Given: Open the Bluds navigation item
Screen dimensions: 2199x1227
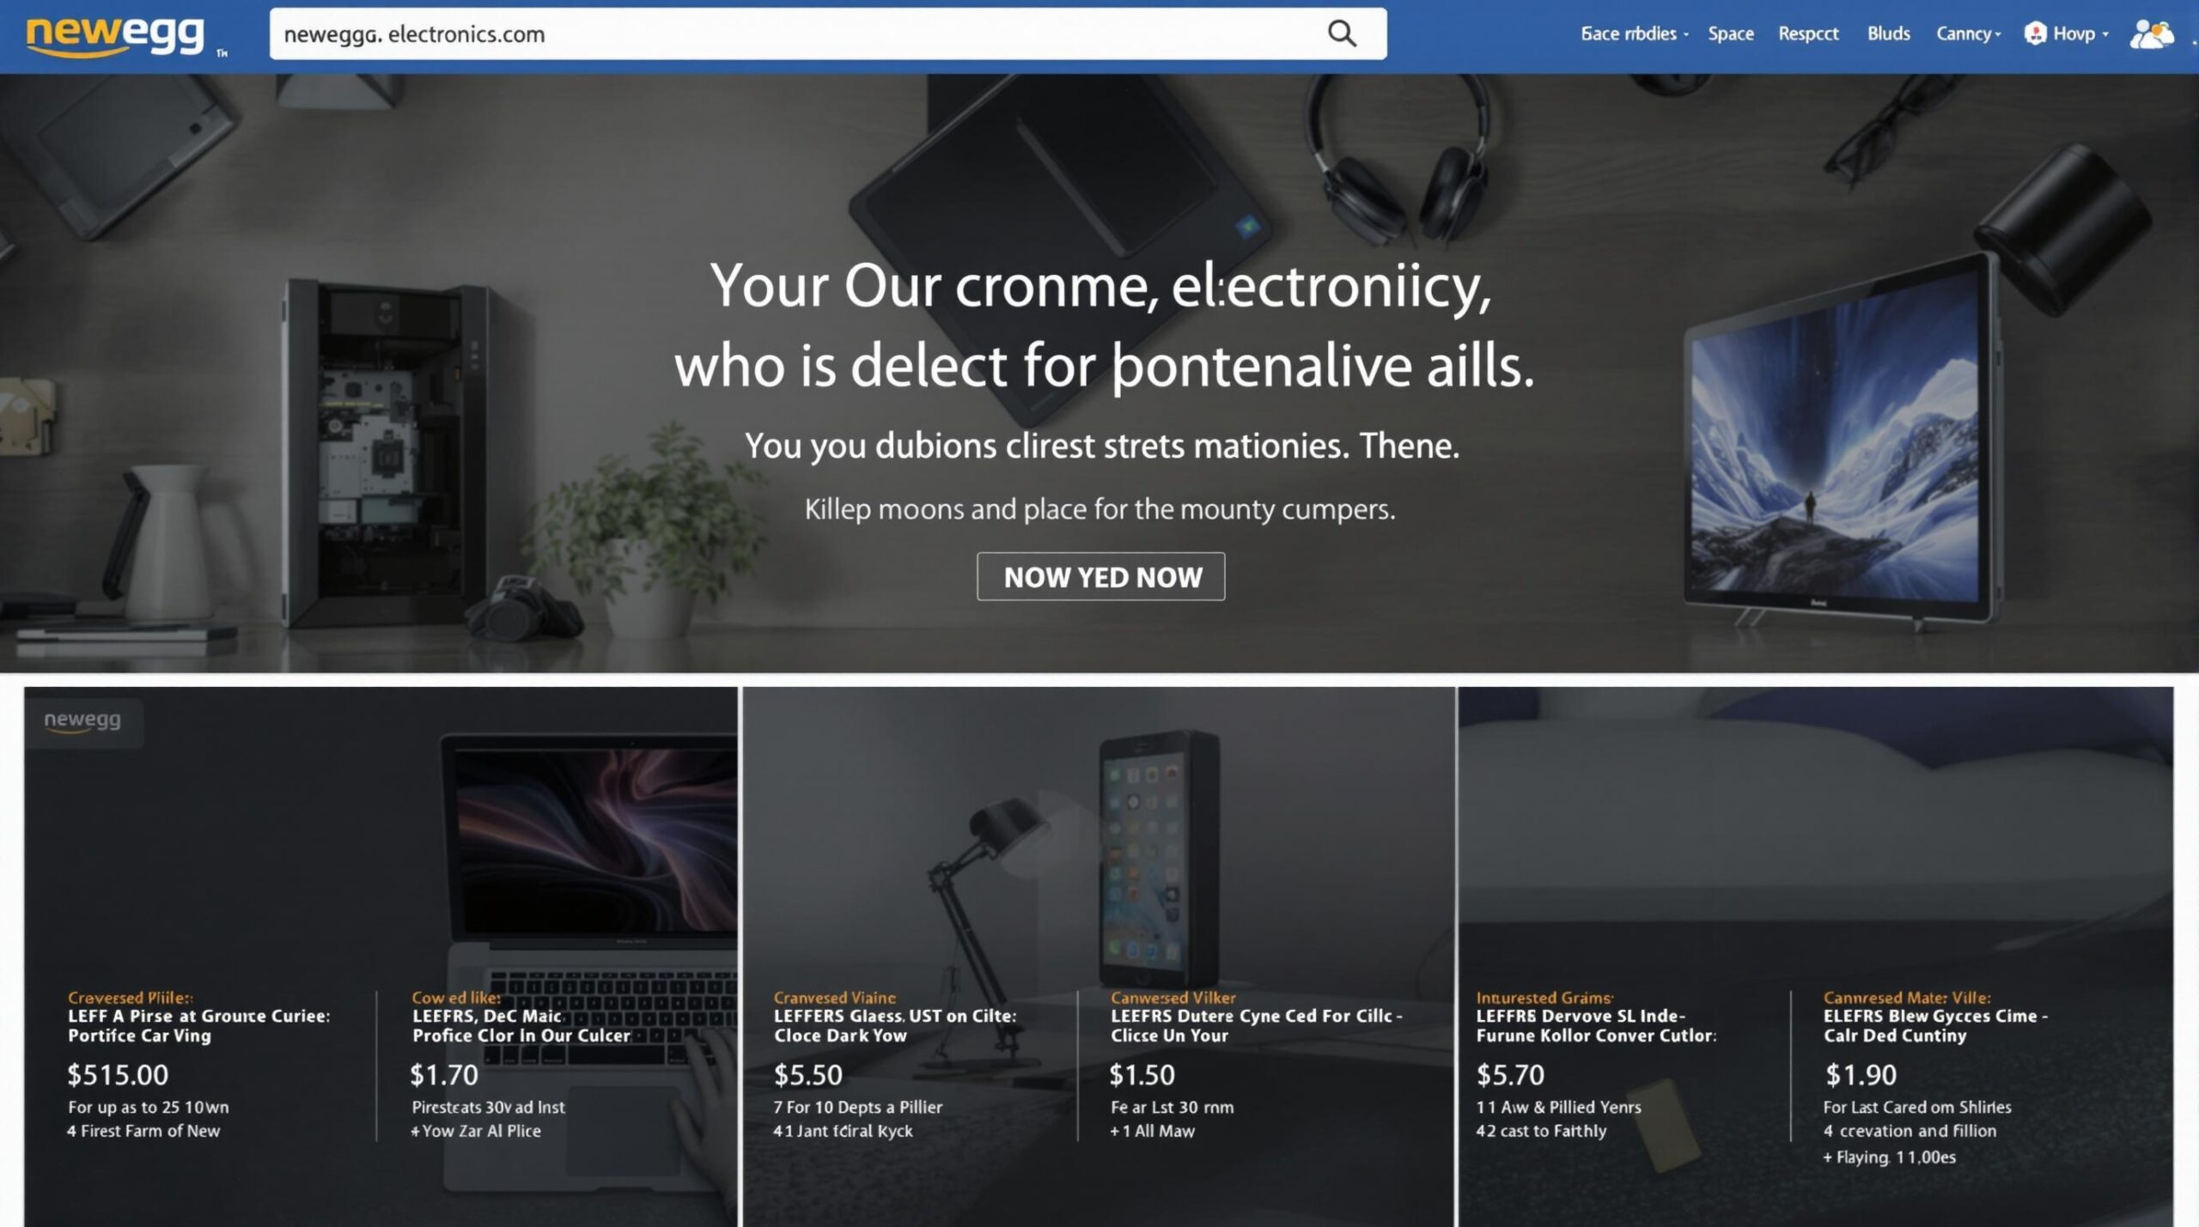Looking at the screenshot, I should pos(1888,33).
